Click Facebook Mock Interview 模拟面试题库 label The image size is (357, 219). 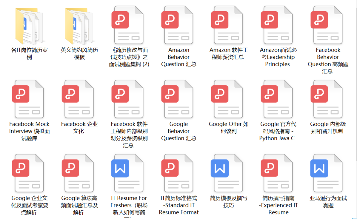tap(29, 131)
